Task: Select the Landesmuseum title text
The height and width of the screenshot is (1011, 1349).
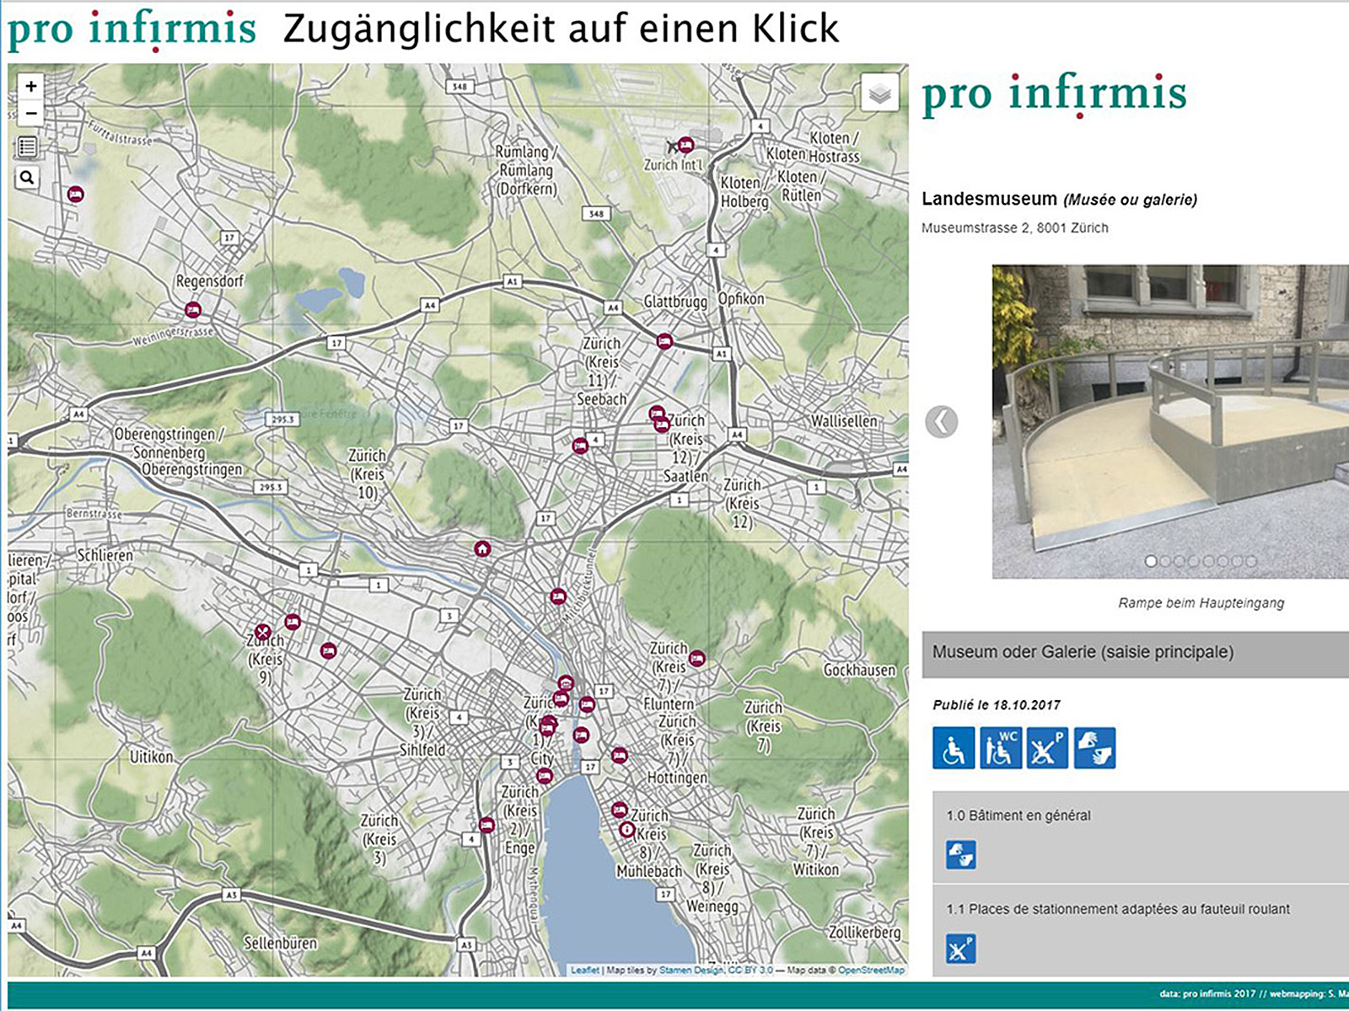Action: 989,199
